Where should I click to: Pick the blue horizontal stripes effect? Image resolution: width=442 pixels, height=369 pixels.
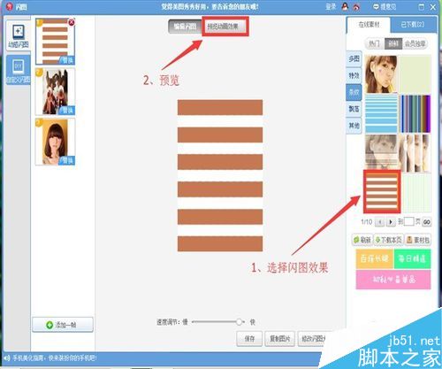coord(381,113)
